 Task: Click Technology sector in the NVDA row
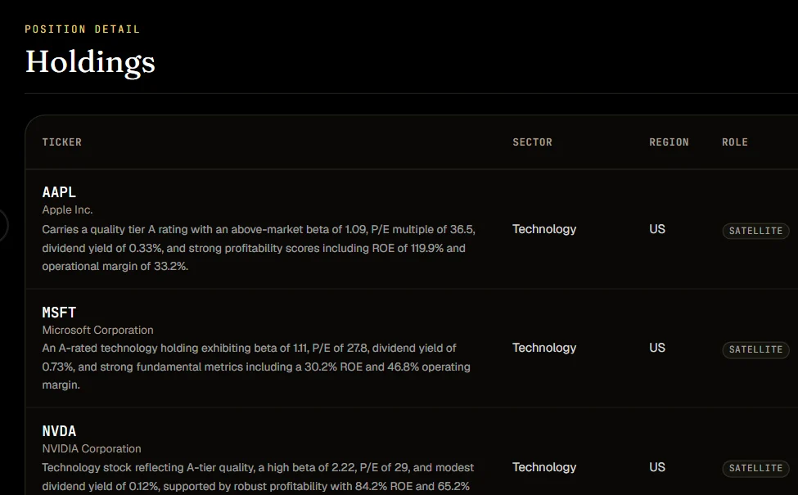tap(544, 467)
